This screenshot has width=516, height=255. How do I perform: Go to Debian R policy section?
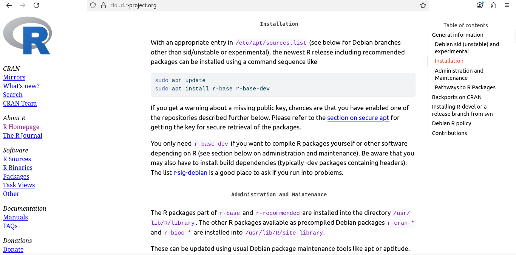pos(451,123)
